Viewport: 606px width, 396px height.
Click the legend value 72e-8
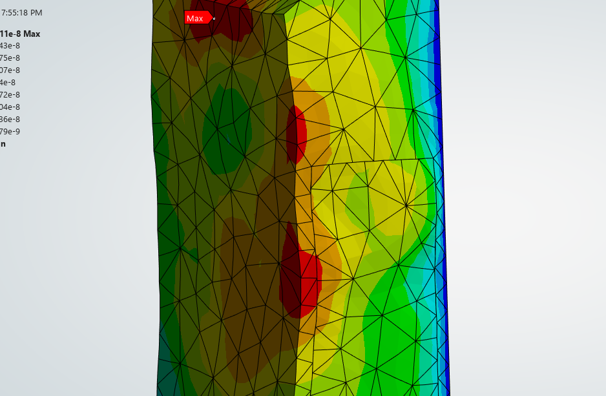point(10,95)
